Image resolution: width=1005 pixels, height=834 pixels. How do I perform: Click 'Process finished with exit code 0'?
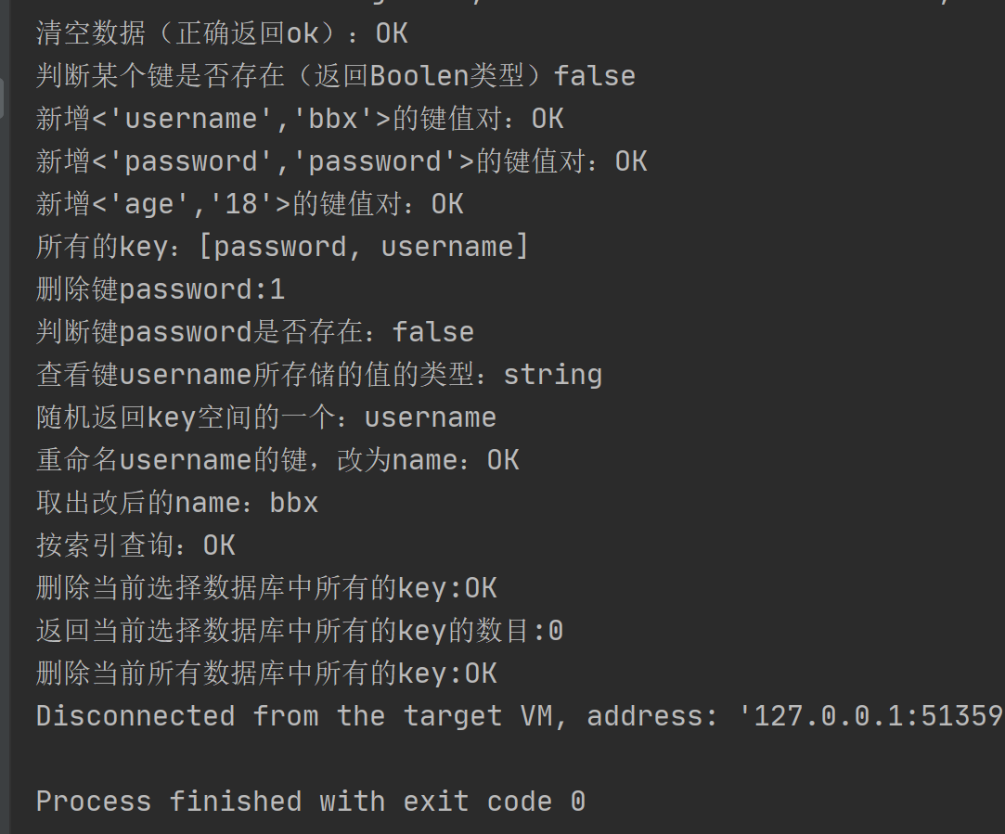pyautogui.click(x=310, y=802)
